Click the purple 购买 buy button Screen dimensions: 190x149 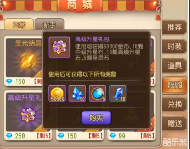coord(96,118)
